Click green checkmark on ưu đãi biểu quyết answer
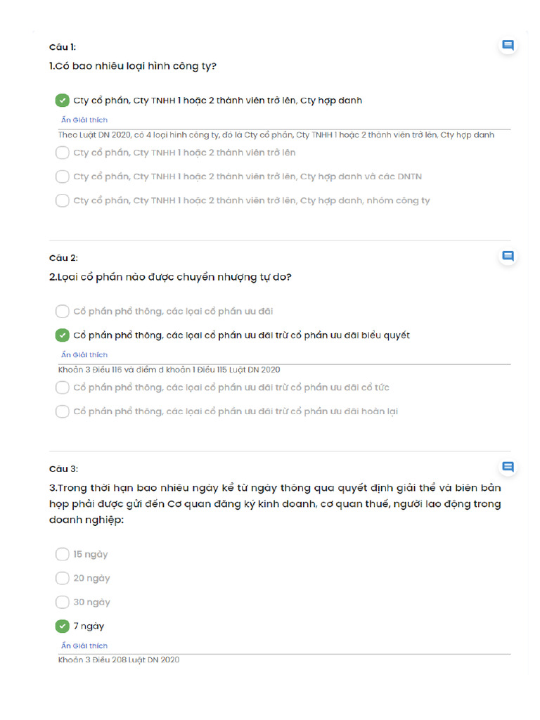The image size is (540, 720). point(62,335)
